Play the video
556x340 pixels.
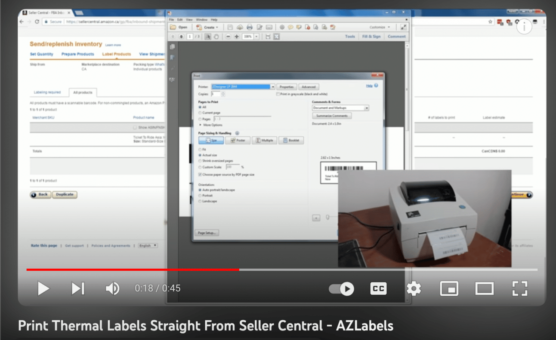43,288
